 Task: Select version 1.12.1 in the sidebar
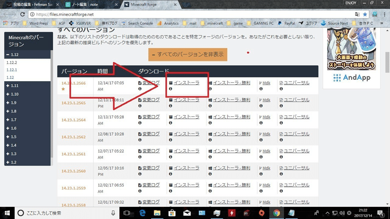pyautogui.click(x=12, y=70)
